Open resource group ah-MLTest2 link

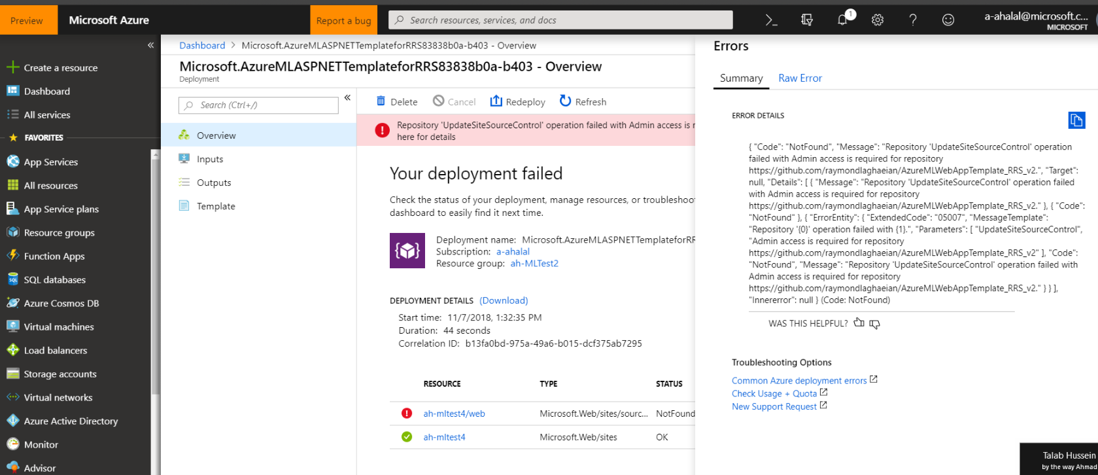click(534, 263)
